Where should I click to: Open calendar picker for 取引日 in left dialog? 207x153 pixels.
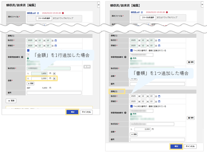pyautogui.click(x=56, y=41)
